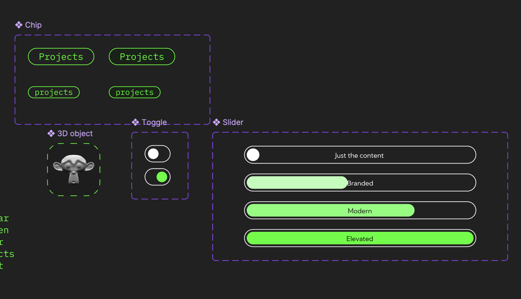Viewport: 521px width, 299px height.
Task: Turn off the switch with the green knob
Action: pyautogui.click(x=158, y=177)
